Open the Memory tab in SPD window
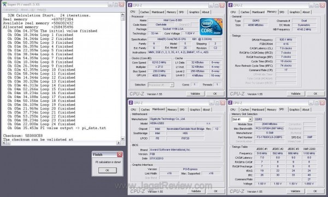This screenshot has height=197, width=328. [272, 109]
